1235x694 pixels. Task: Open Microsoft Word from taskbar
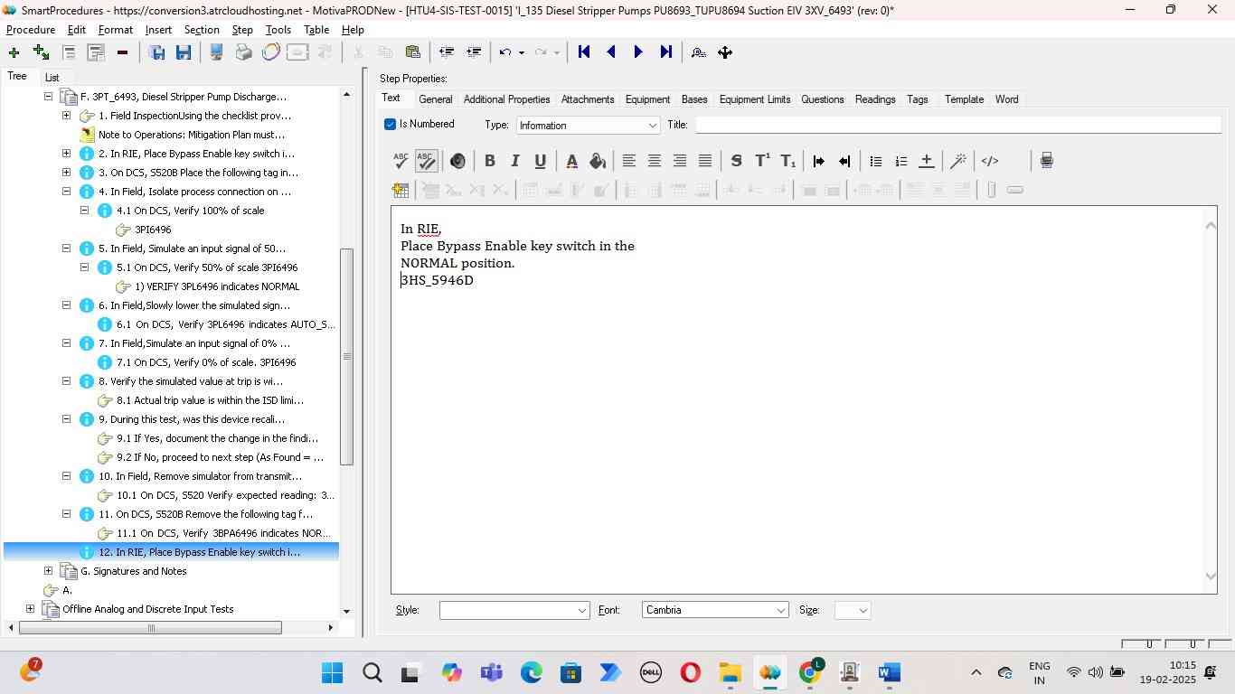(889, 672)
